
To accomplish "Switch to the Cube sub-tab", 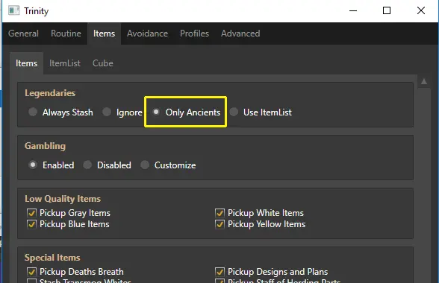I will pyautogui.click(x=103, y=63).
